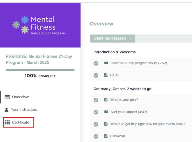Click the document icon beside Disclaimer

(106, 136)
